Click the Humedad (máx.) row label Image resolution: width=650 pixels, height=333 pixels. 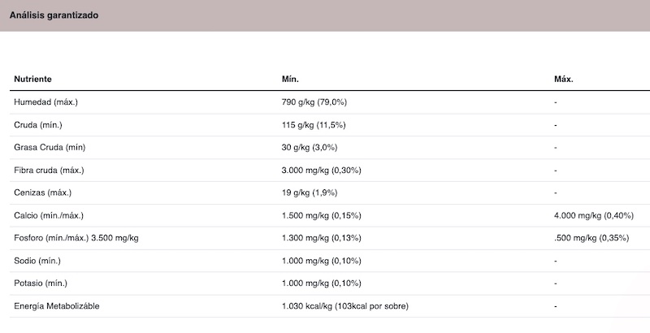tap(45, 102)
